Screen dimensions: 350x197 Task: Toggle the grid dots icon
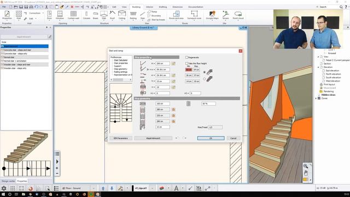click(13, 188)
